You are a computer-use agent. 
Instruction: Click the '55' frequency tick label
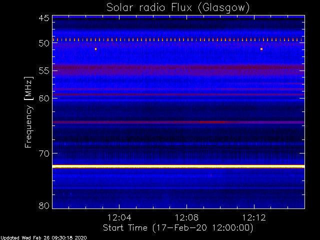click(x=44, y=71)
